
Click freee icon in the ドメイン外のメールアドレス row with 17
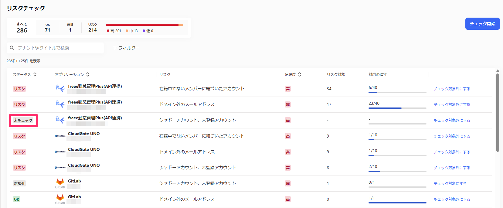coord(60,104)
